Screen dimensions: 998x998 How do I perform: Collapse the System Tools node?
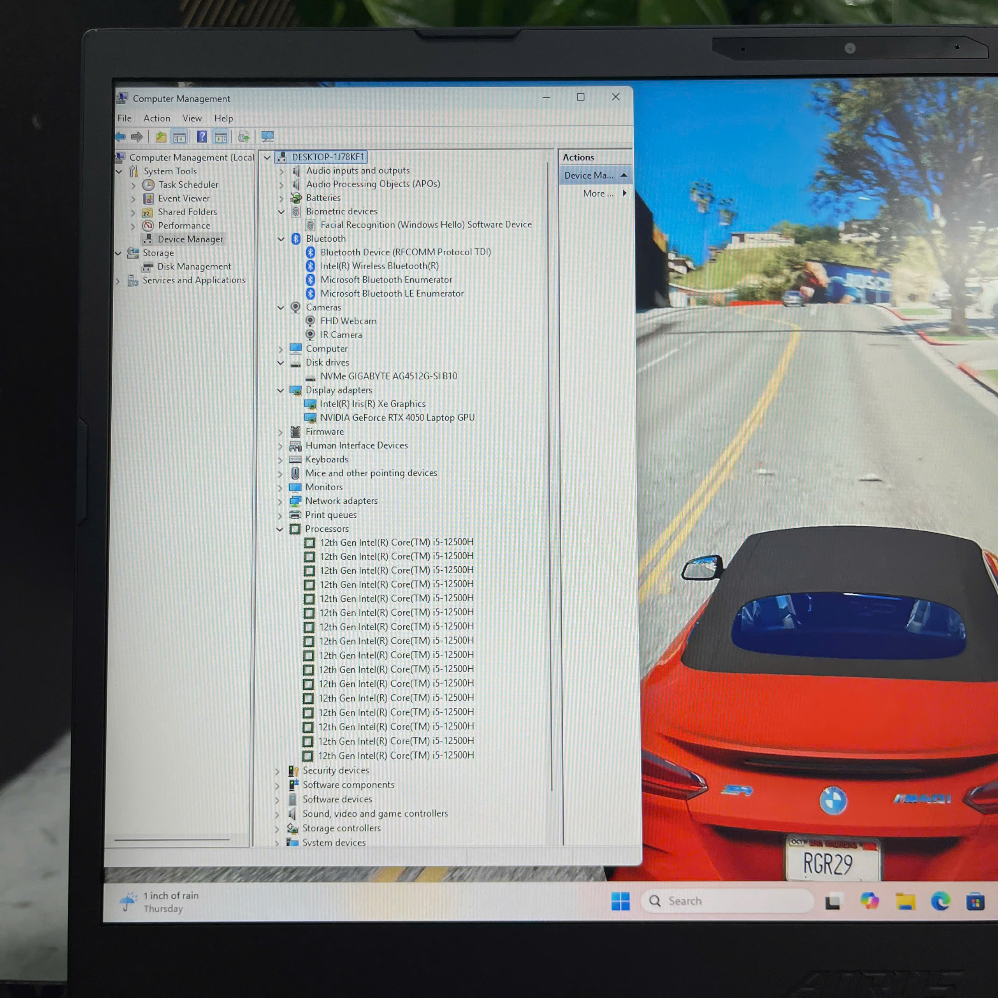point(119,171)
